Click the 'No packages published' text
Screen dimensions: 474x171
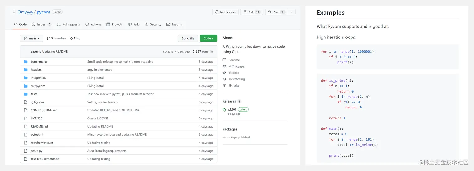[236, 138]
